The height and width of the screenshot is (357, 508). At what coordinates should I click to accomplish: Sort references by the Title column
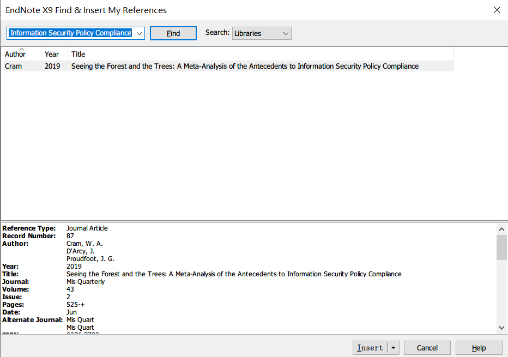[x=78, y=54]
